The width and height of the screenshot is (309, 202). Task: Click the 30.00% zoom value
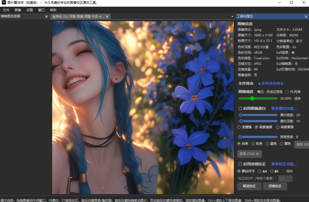(286, 99)
